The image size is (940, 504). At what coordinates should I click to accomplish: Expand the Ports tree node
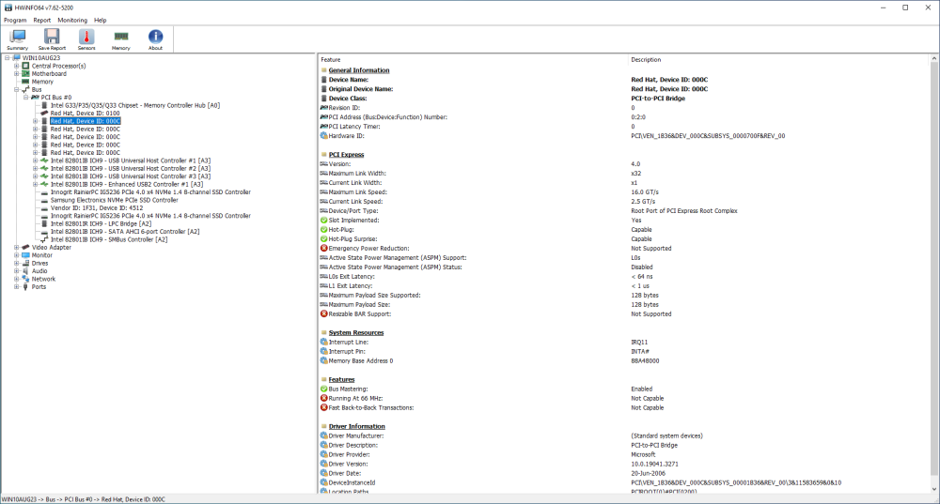[17, 286]
